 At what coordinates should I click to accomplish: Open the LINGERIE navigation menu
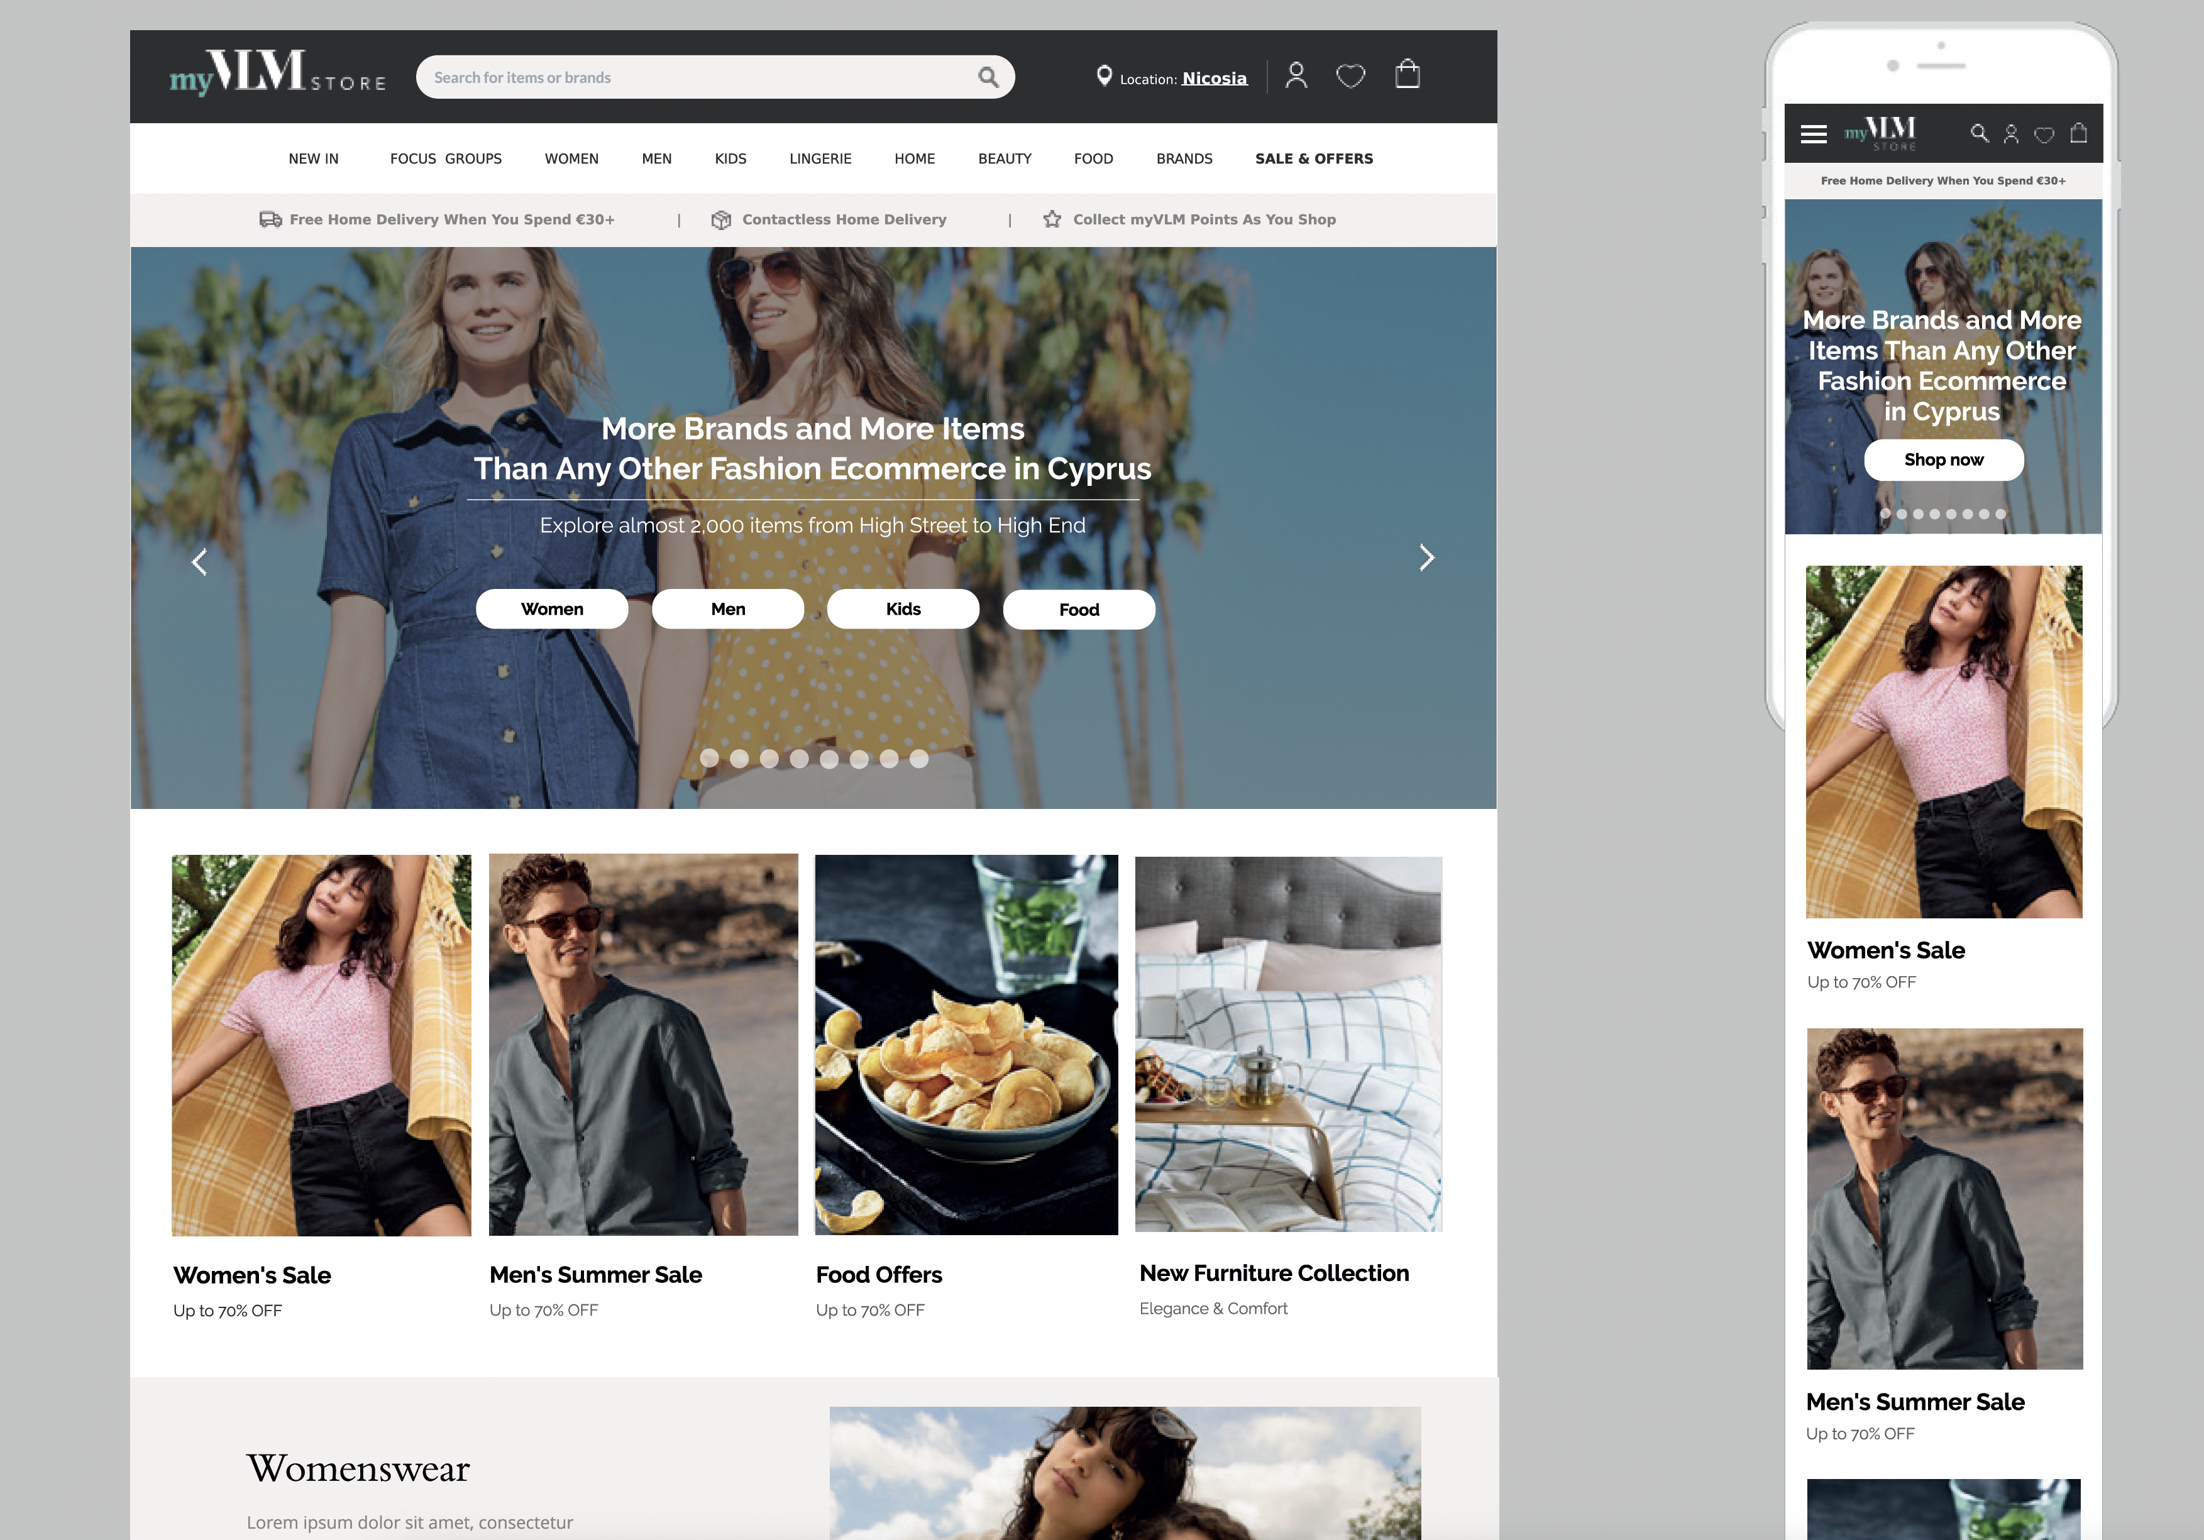point(820,158)
